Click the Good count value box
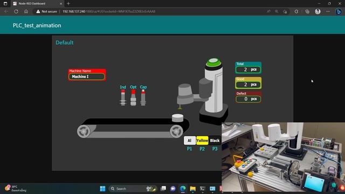This screenshot has height=194, width=345. tap(248, 85)
